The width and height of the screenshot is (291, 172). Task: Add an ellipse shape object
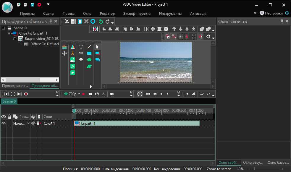point(89,60)
